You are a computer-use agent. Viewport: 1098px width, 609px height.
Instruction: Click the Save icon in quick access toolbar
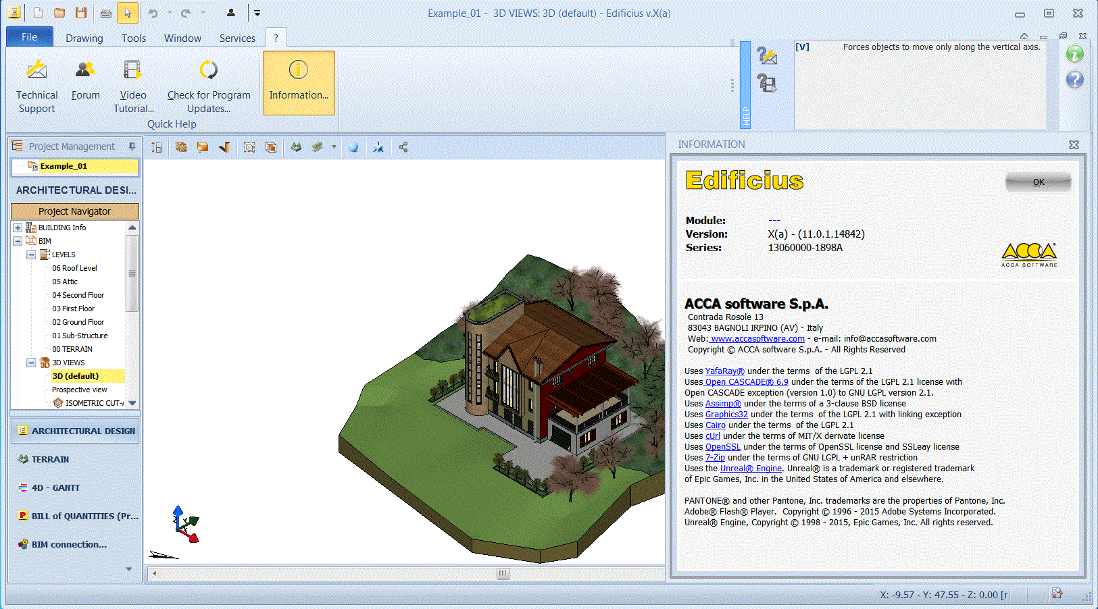pyautogui.click(x=80, y=13)
